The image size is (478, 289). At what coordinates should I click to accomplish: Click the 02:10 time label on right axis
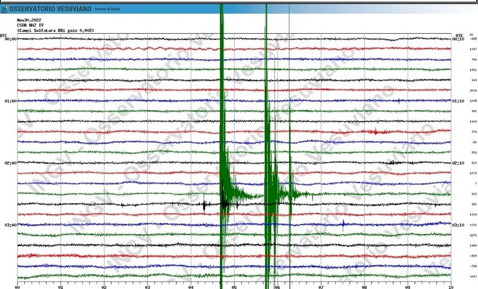[x=458, y=163]
